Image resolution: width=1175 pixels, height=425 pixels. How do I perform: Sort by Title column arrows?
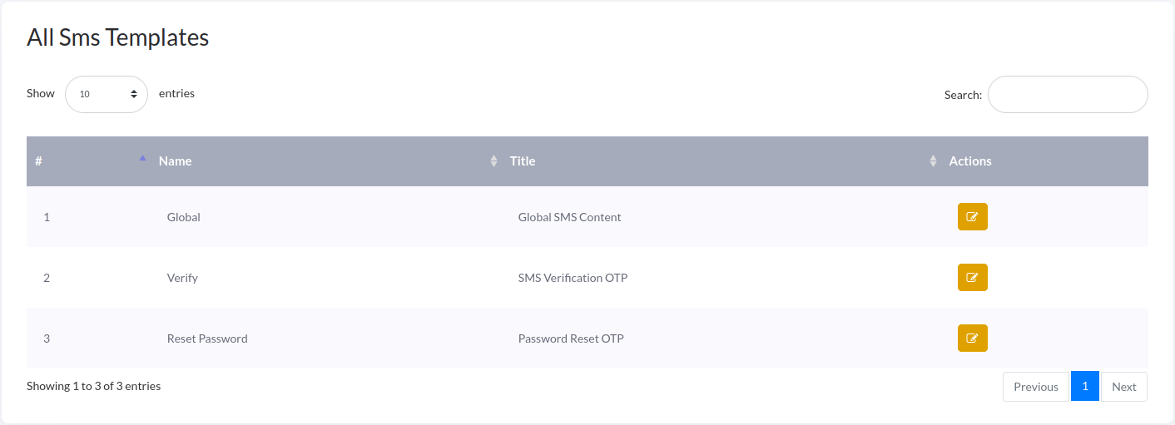tap(933, 161)
